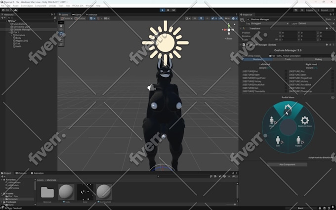This screenshot has height=210, width=336.
Task: Click the orientation gizmo's red X axis cone
Action: point(225,30)
